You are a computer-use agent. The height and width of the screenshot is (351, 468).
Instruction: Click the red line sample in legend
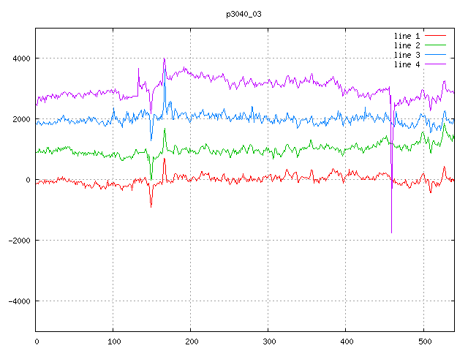point(436,35)
